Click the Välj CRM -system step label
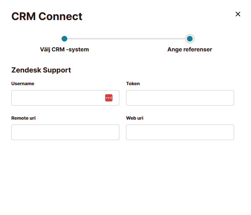The height and width of the screenshot is (215, 251). click(64, 49)
